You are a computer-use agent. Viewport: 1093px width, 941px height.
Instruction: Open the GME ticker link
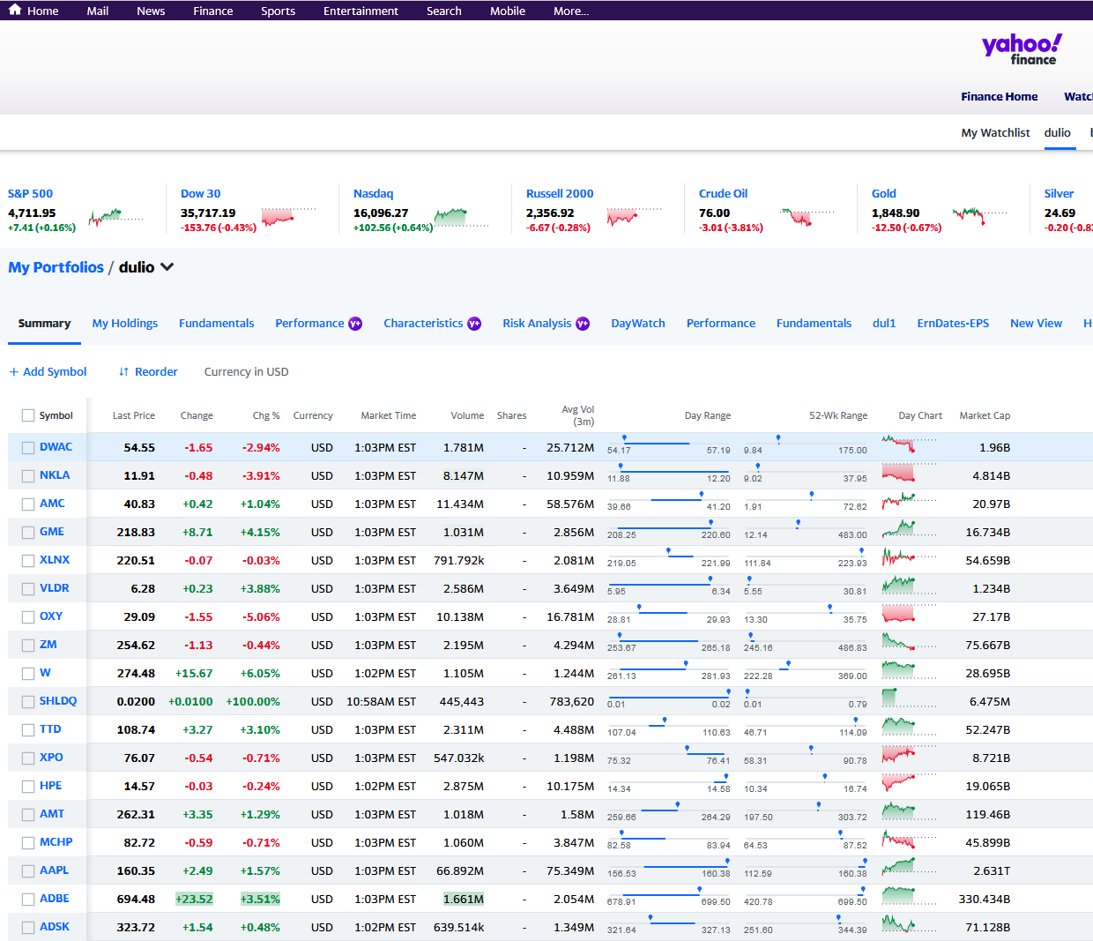point(51,532)
